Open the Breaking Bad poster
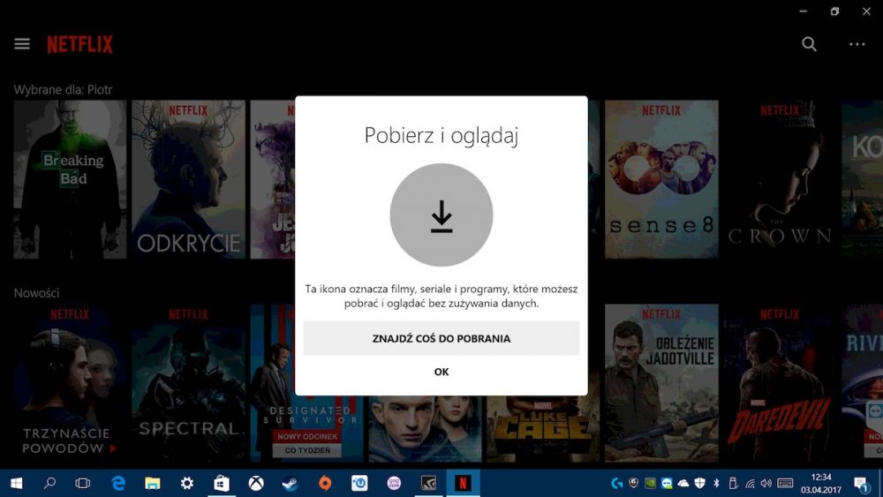The width and height of the screenshot is (883, 497). coord(70,179)
